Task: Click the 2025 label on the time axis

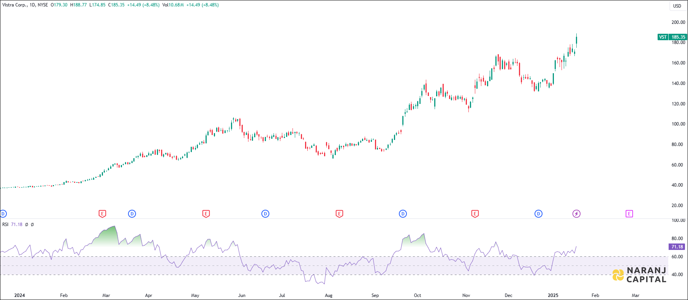Action: point(553,295)
